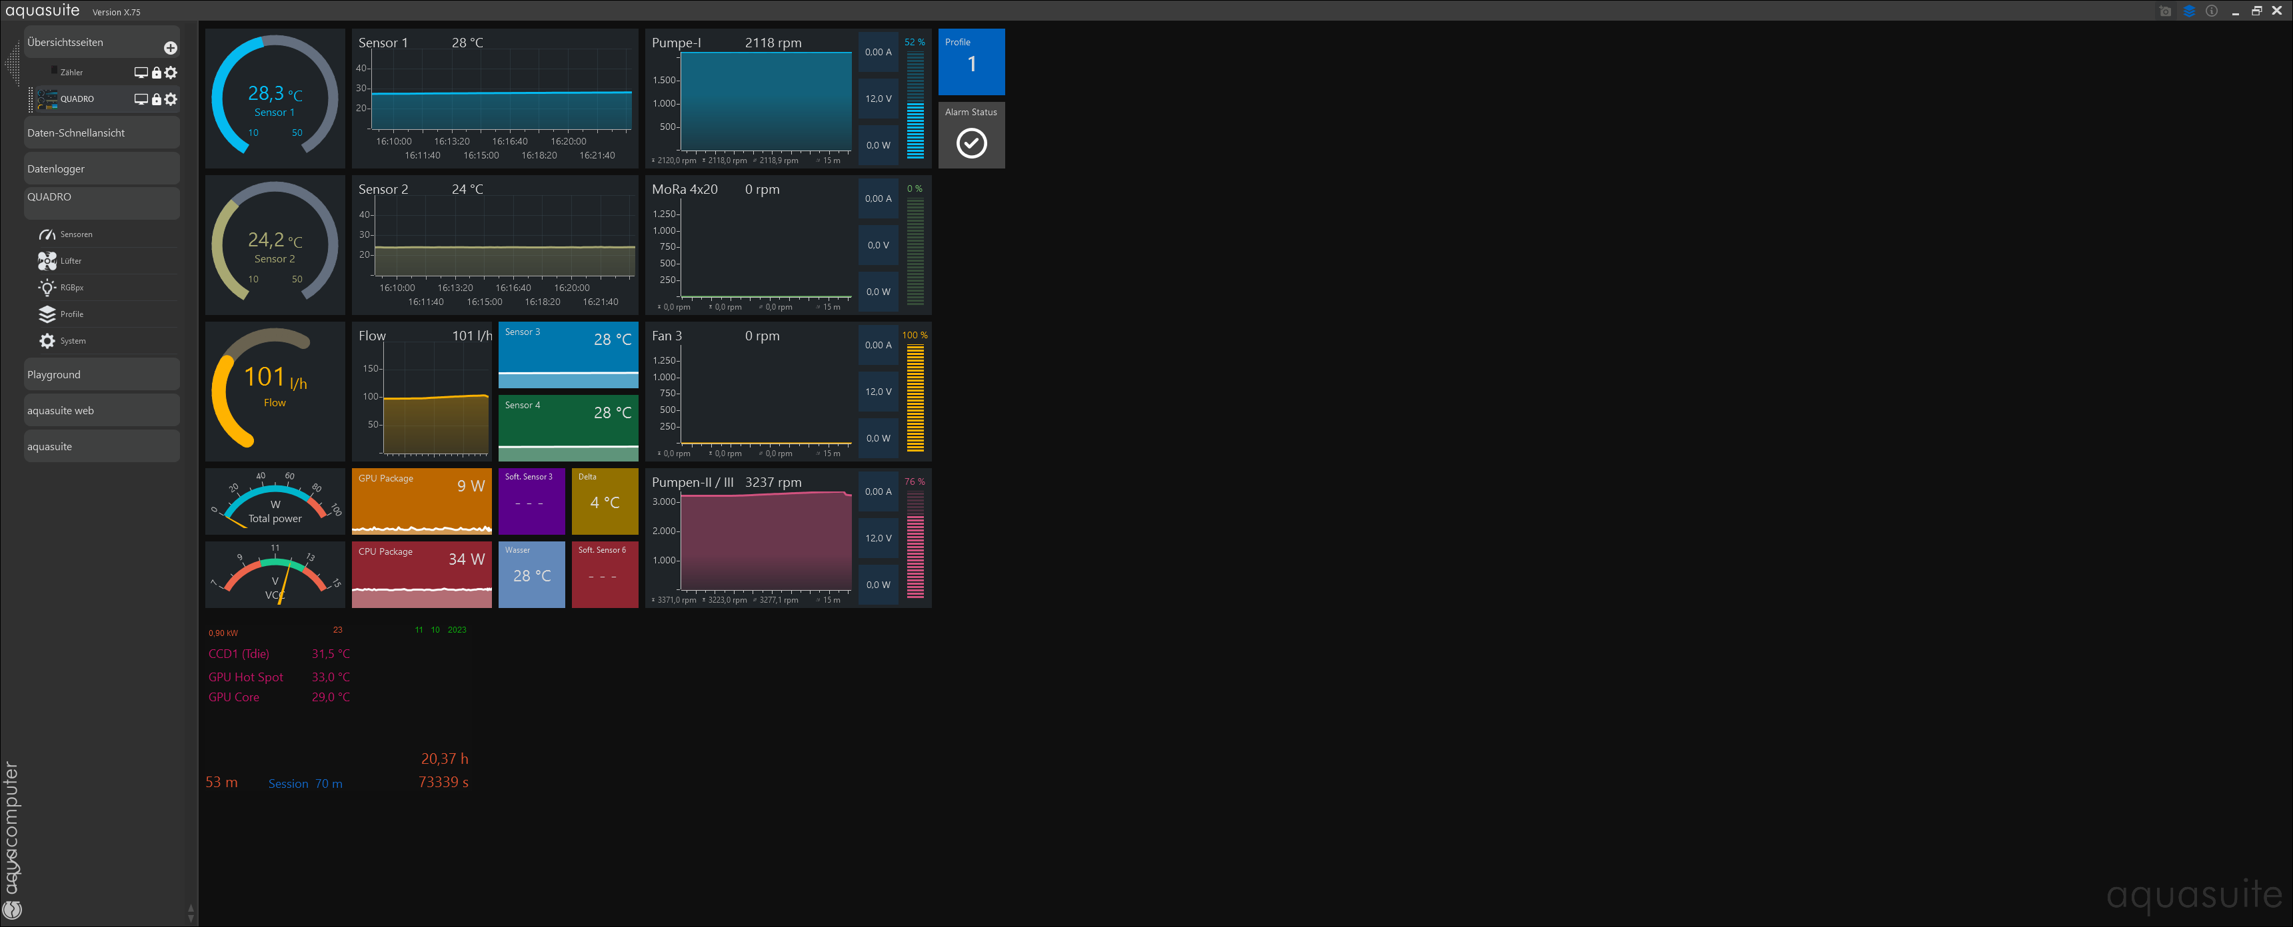The height and width of the screenshot is (927, 2293).
Task: Click the Pumpe-I 52 % power bar
Action: 915,105
